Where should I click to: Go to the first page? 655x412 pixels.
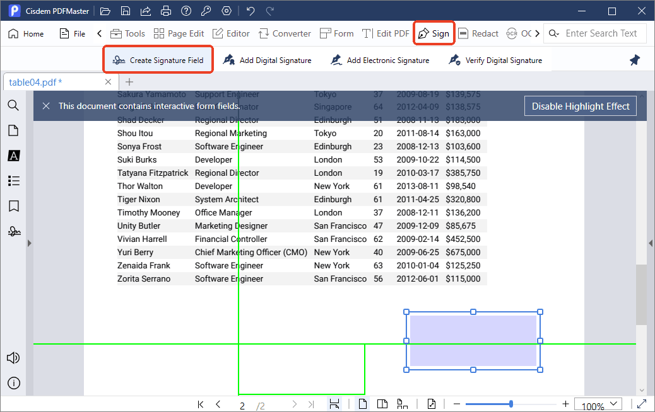pyautogui.click(x=201, y=404)
